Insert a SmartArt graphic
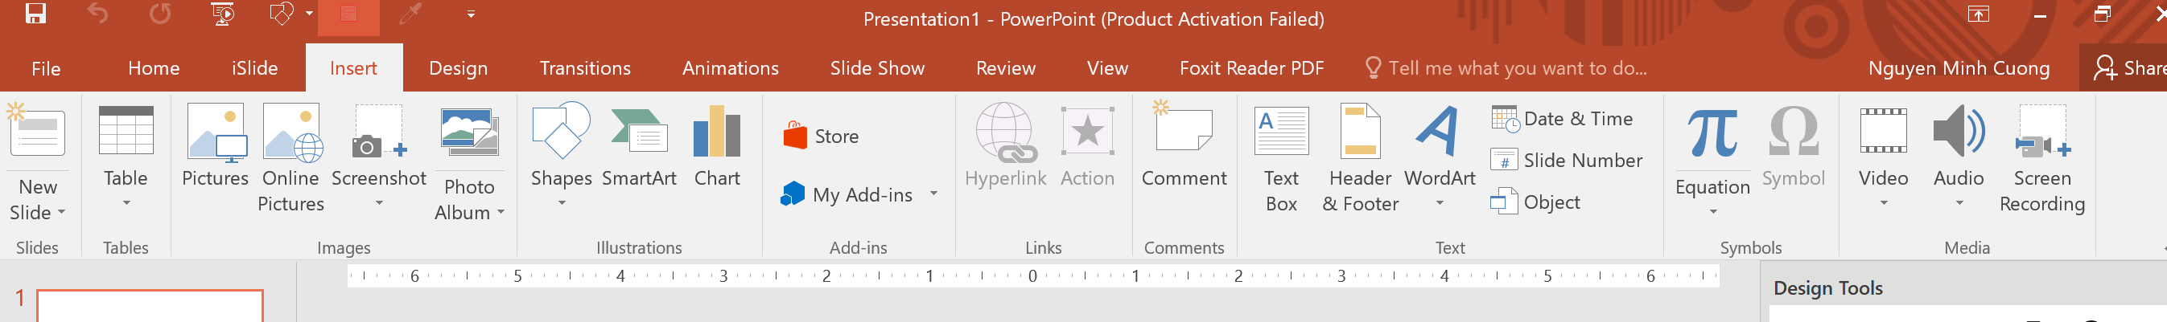This screenshot has width=2167, height=322. click(640, 146)
